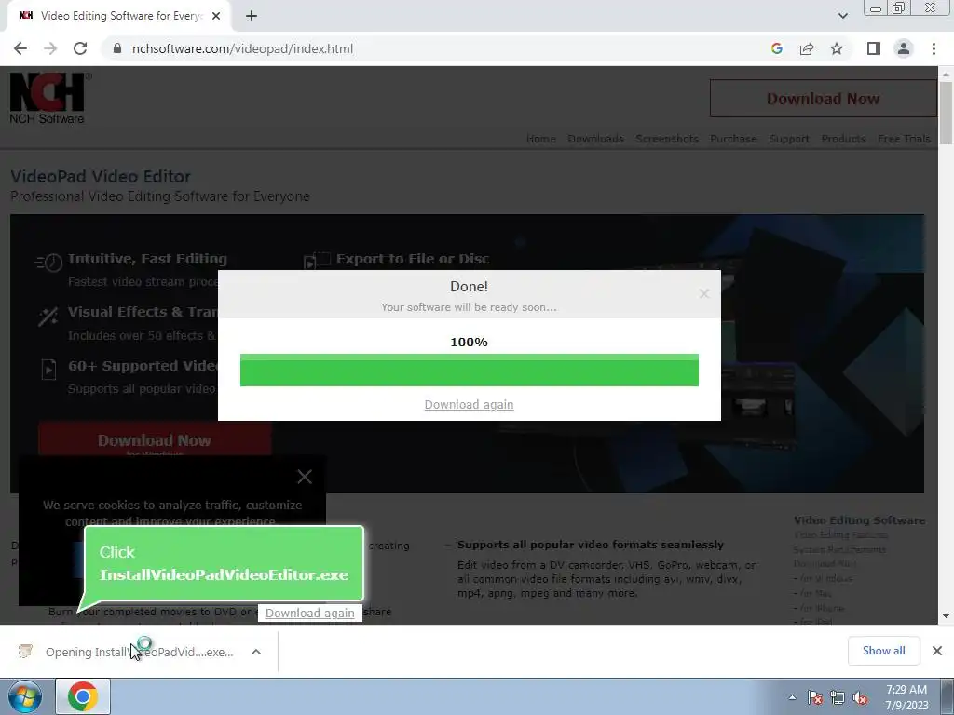Close the Video Editing Software tab

click(x=216, y=16)
